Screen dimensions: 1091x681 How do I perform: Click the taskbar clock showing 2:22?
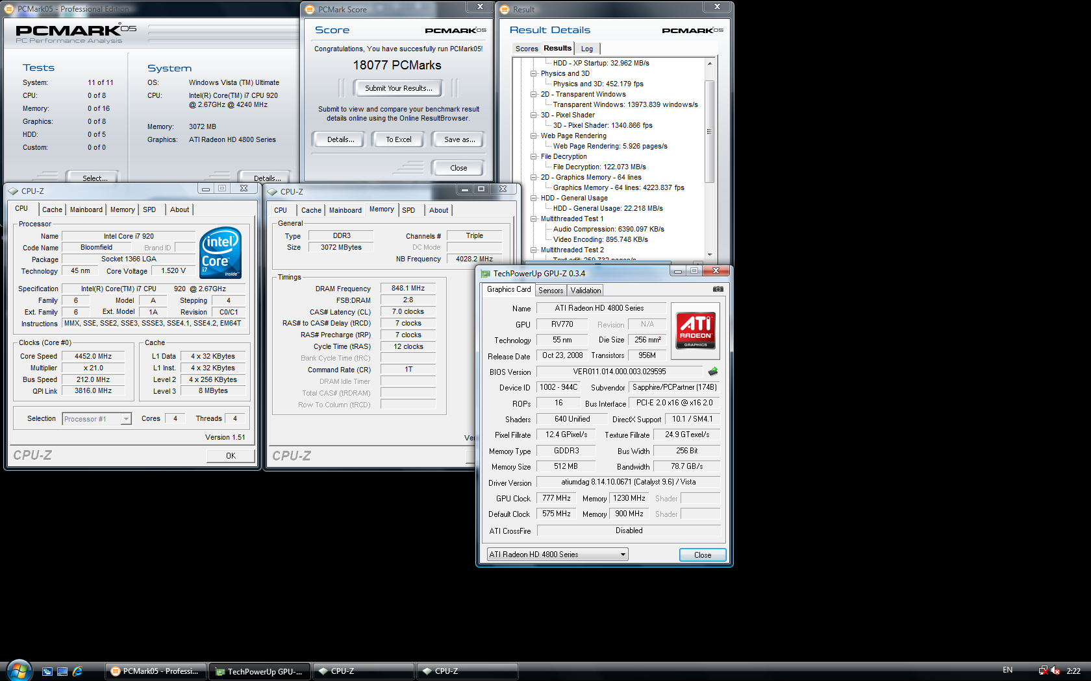coord(1073,671)
